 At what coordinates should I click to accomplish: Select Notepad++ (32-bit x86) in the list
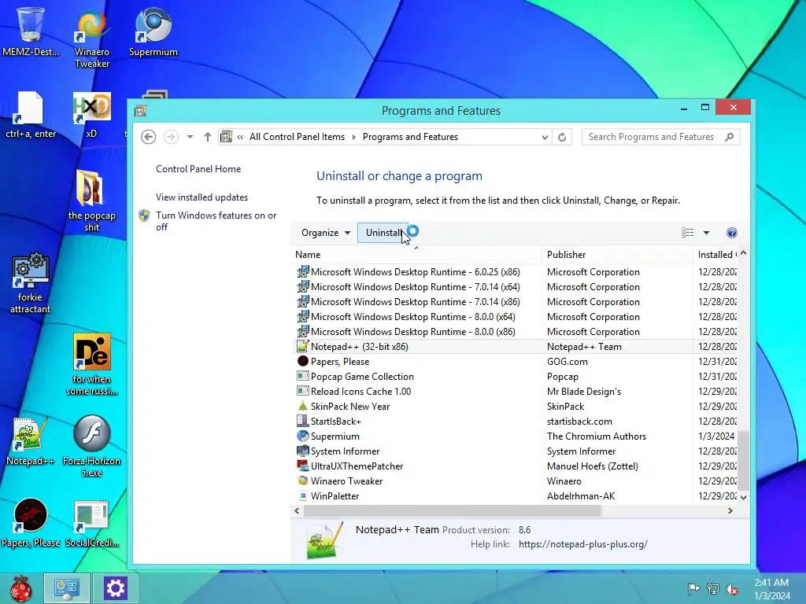pyautogui.click(x=516, y=347)
